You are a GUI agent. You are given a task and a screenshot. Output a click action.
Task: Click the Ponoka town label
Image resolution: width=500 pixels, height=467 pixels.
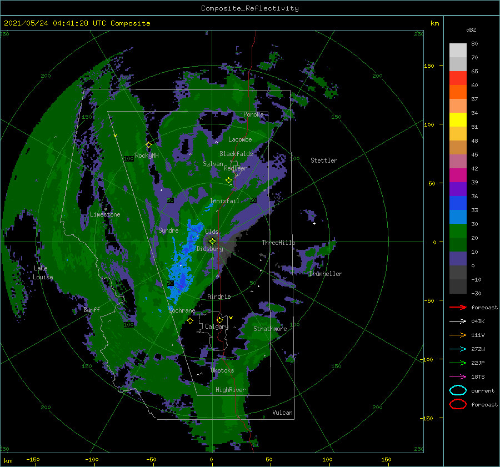253,115
